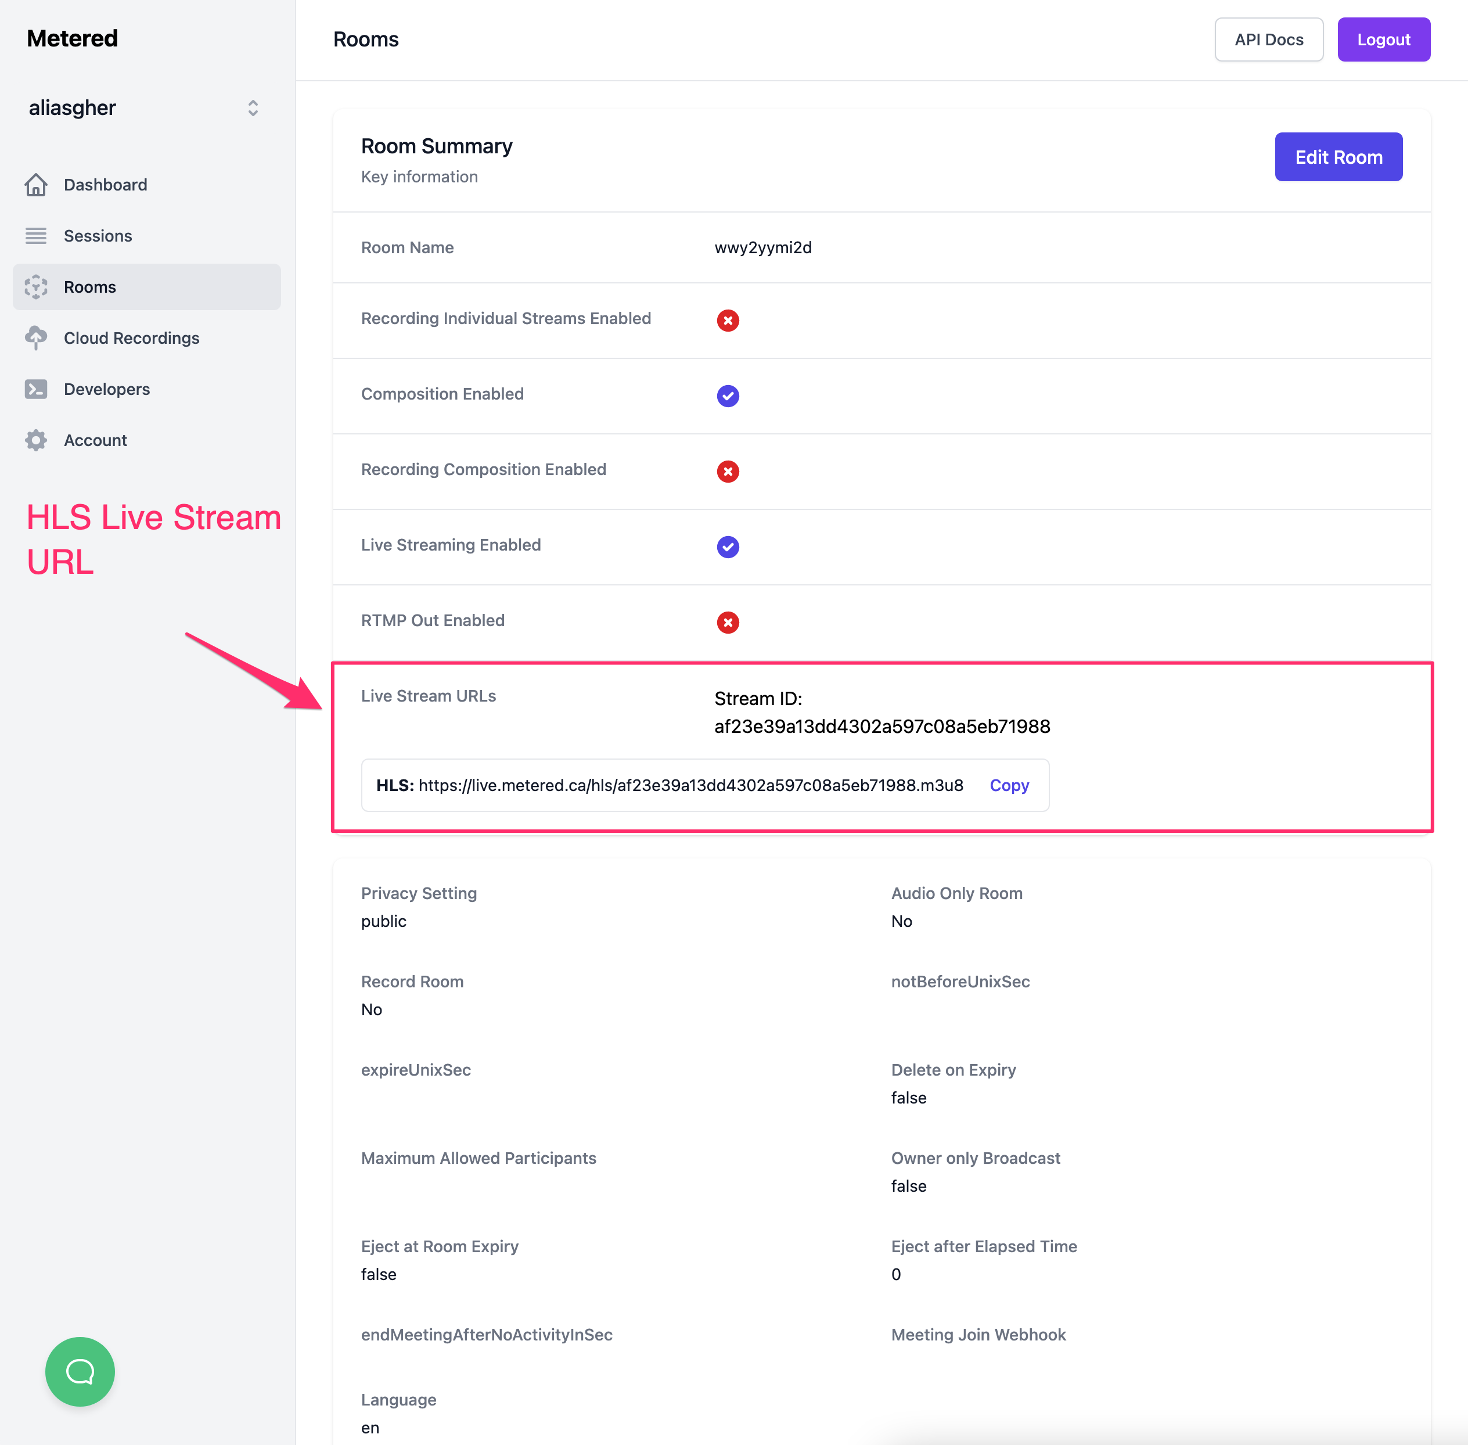Click the Logout button
Viewport: 1468px width, 1445px height.
coord(1382,38)
